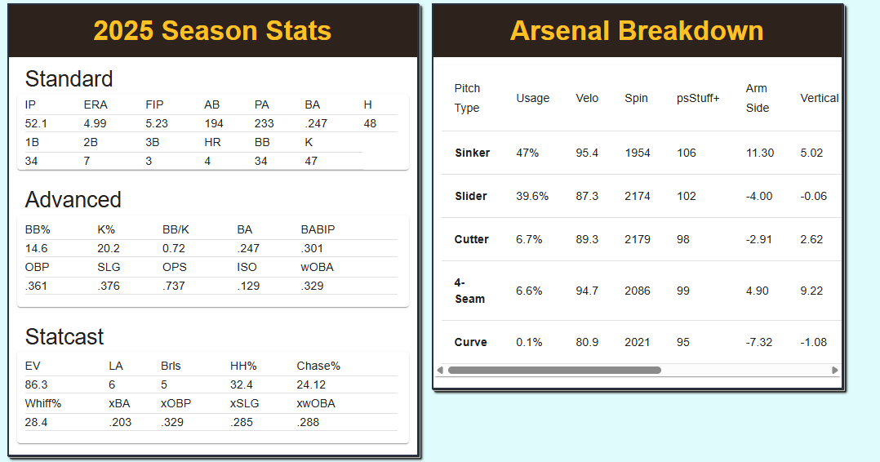The height and width of the screenshot is (462, 880).
Task: Click the 2025 Season Stats panel title
Action: 212,31
